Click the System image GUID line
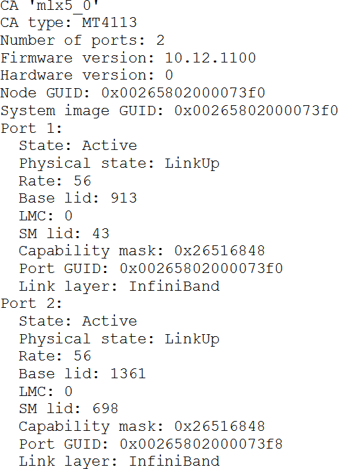Screen dimensions: 338x469 [x=169, y=111]
